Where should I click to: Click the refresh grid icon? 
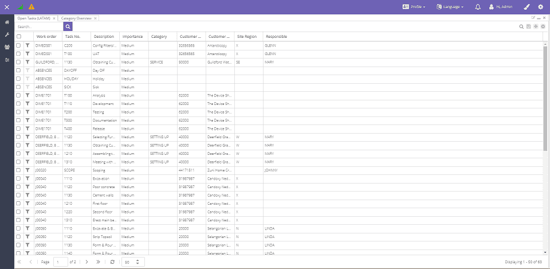(112, 262)
